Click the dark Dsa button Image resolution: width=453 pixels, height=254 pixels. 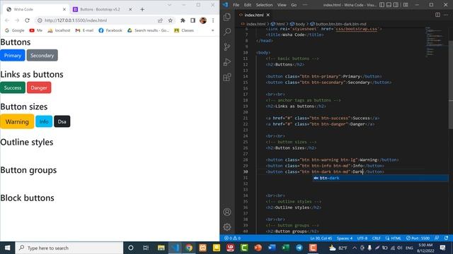[x=62, y=121]
